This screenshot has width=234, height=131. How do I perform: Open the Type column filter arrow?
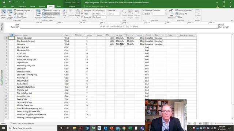pyautogui.click(x=73, y=35)
